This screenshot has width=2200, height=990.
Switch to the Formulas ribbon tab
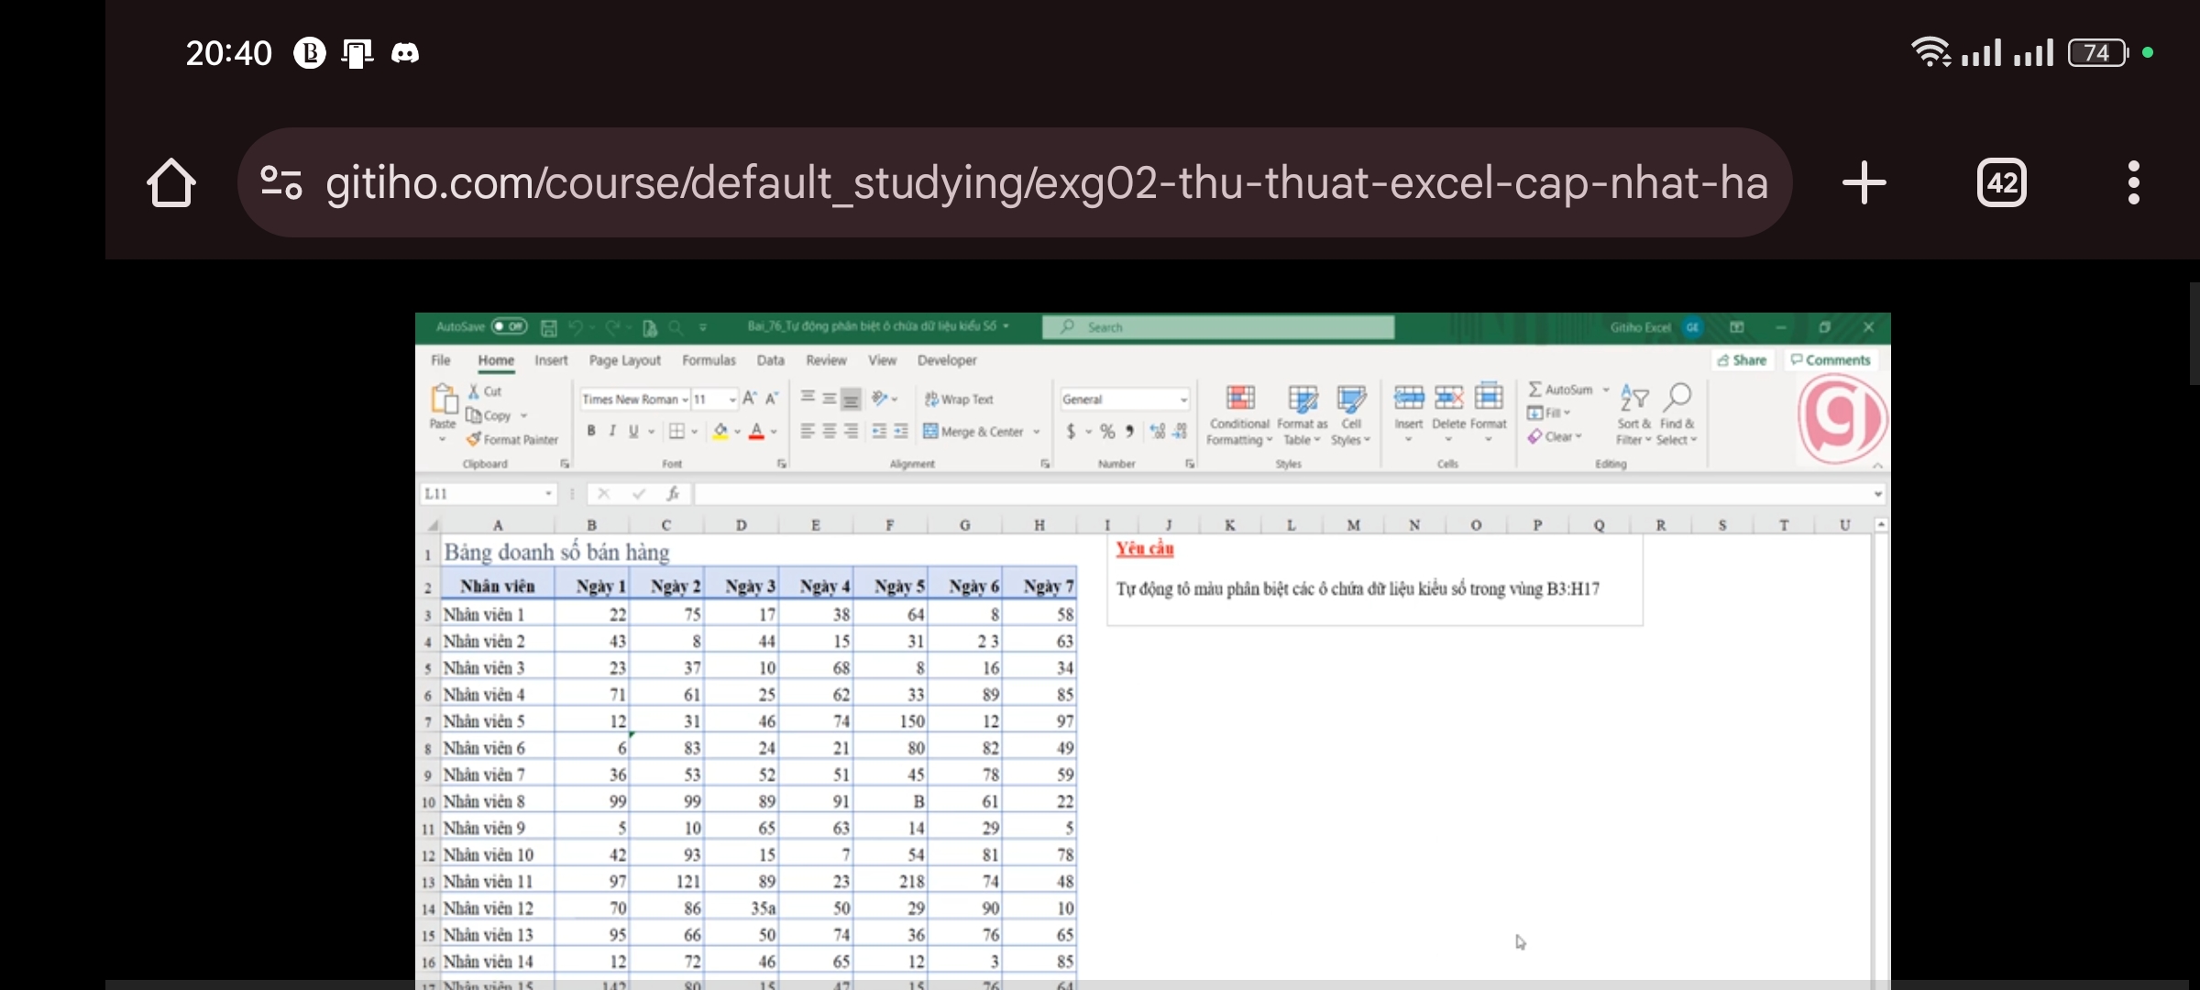click(709, 361)
